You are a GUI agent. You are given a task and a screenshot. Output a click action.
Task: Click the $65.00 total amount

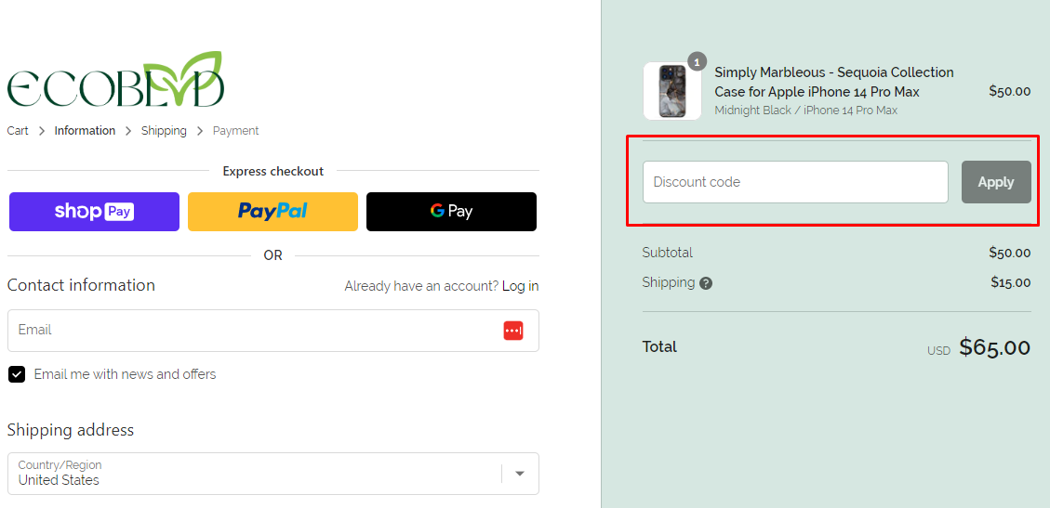click(995, 347)
